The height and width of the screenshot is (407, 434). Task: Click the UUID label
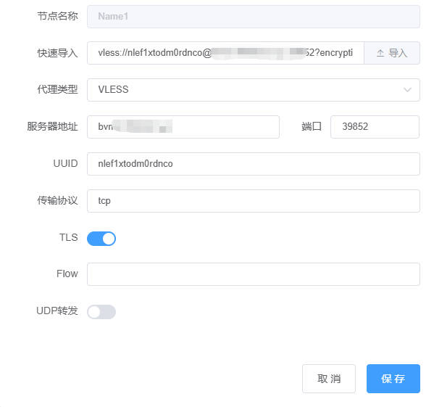[65, 163]
